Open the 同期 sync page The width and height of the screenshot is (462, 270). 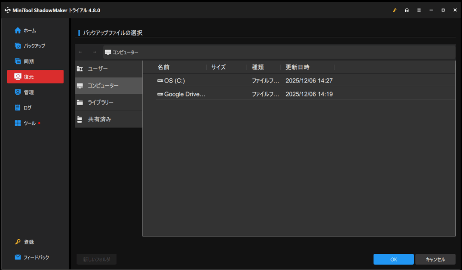28,61
